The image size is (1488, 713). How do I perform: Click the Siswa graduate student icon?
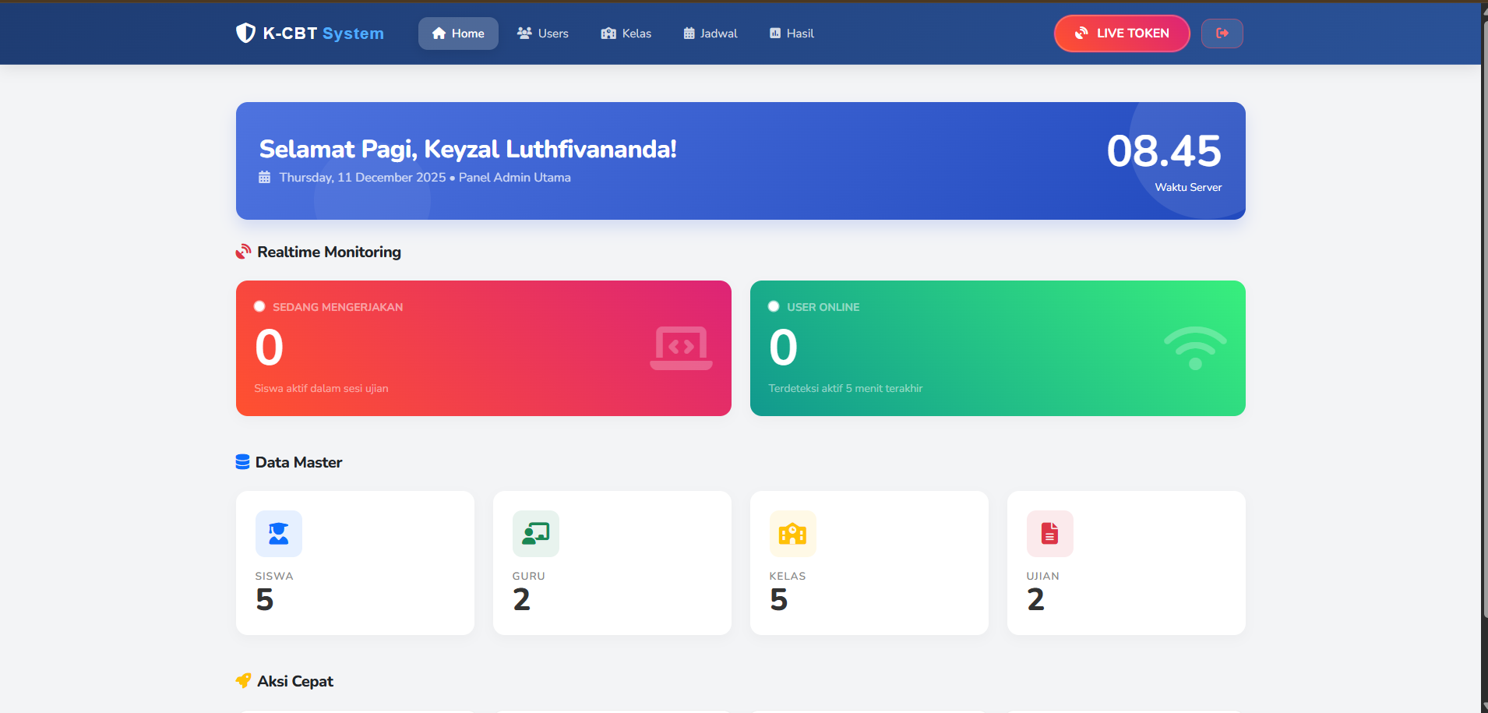[278, 534]
